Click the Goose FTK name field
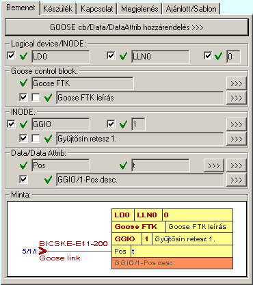The width and height of the screenshot is (253, 285). click(x=83, y=83)
